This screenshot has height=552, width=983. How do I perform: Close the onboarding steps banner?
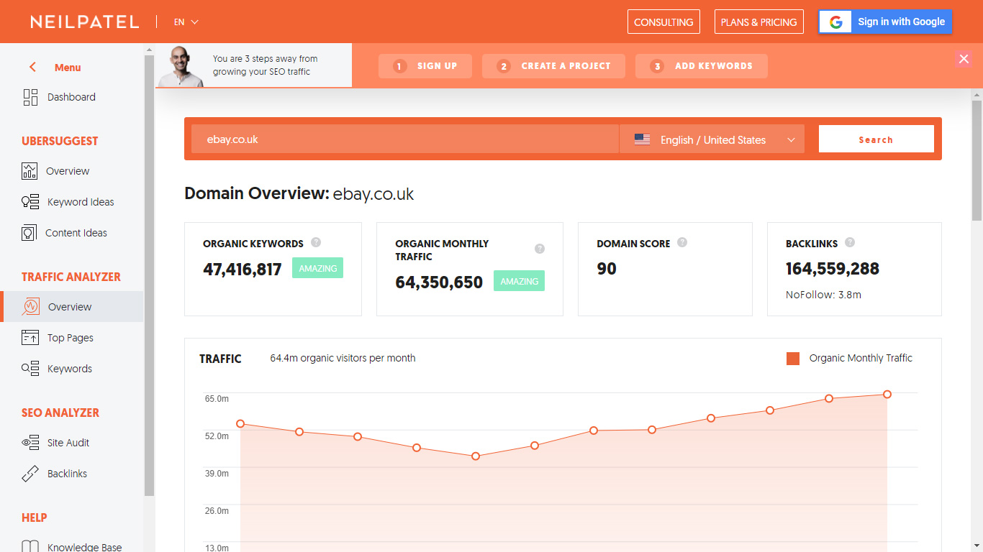pos(964,59)
